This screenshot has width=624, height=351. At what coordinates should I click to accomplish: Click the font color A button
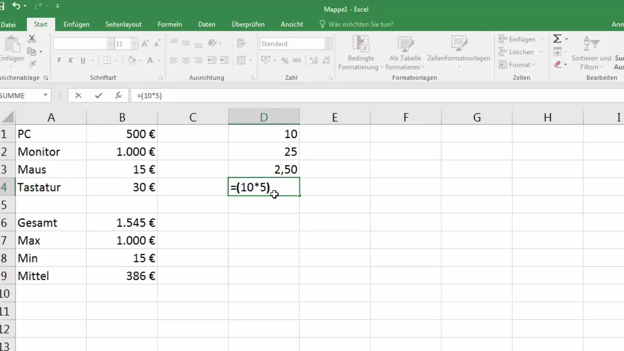tap(150, 60)
